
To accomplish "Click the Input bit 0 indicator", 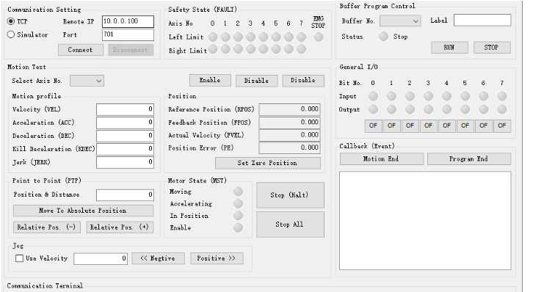I will tap(373, 96).
